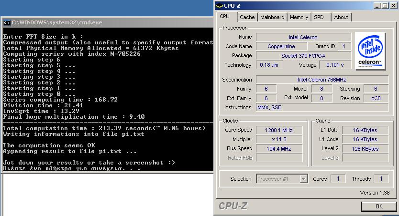Click the L1 Code value 16 KBytes

pyautogui.click(x=366, y=139)
